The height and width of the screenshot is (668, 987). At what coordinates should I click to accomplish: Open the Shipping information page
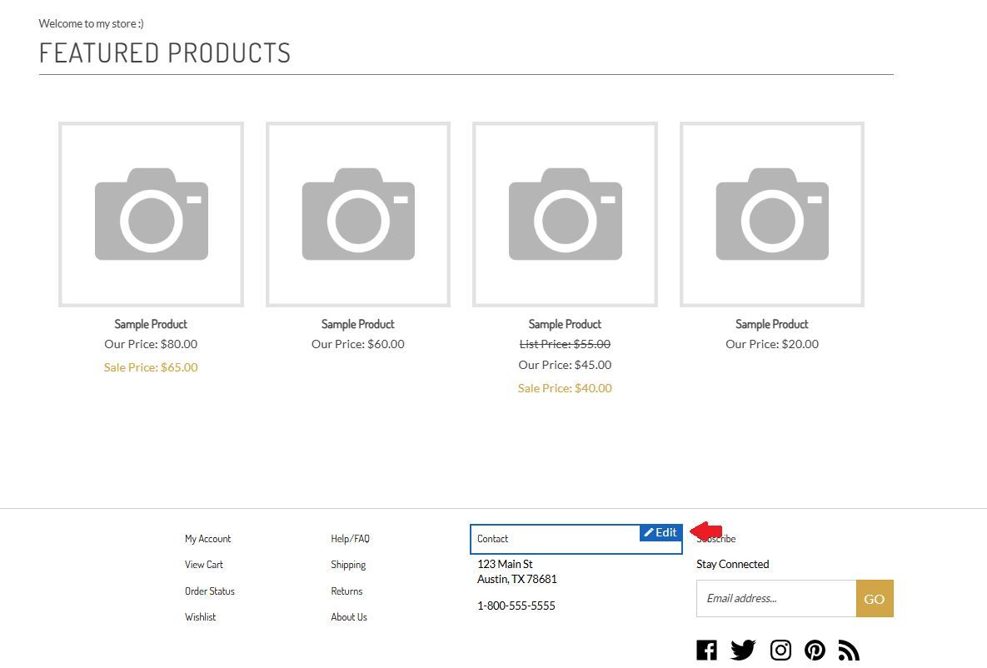coord(348,564)
